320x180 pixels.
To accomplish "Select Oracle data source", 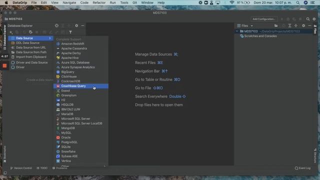I will 81,137.
